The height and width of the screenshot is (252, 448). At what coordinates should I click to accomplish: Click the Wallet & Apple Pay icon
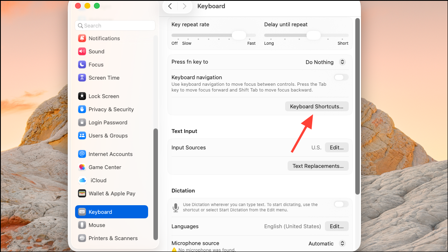[x=82, y=193]
